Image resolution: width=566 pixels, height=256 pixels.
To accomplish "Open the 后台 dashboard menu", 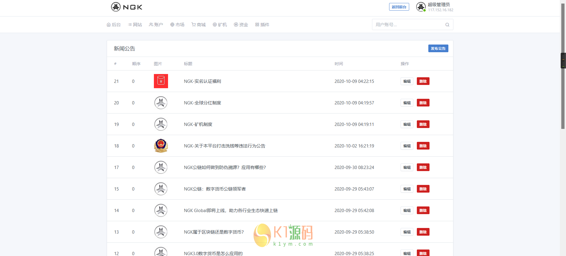I will coord(114,25).
